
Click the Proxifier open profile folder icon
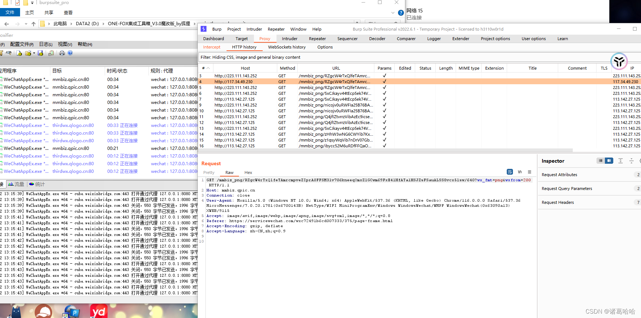(x=28, y=53)
